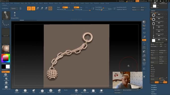The width and height of the screenshot is (170, 95).
Task: Open the Alpha Off selector
Action: point(6,32)
